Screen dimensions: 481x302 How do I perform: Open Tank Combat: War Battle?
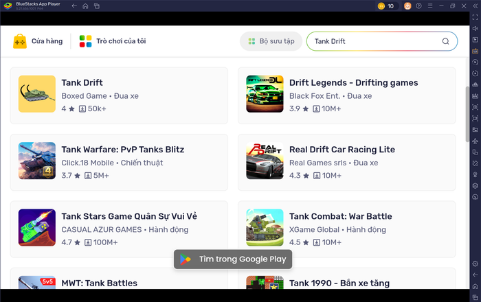click(x=346, y=229)
